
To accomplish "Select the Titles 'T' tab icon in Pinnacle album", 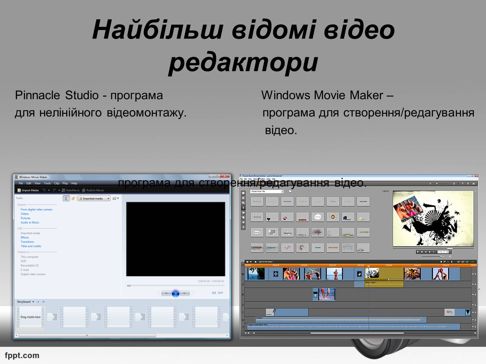I will coord(243,208).
